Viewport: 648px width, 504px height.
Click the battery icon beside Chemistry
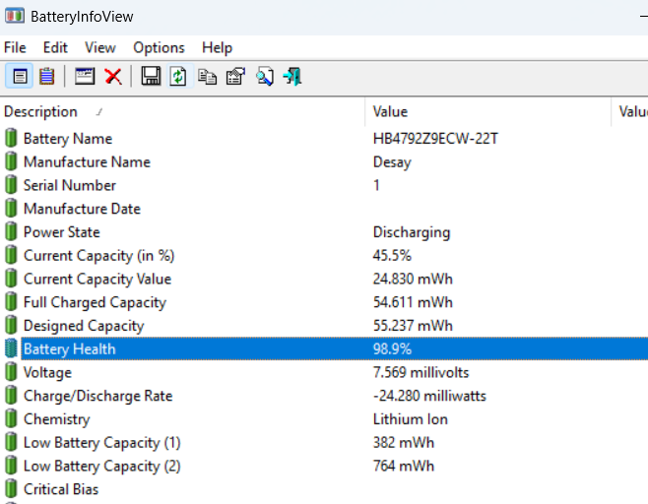pos(11,418)
